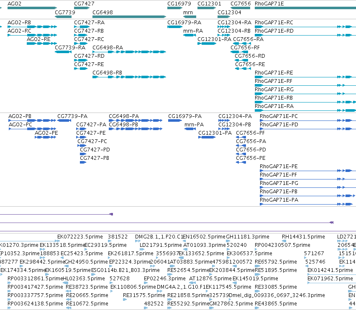Viewport: 356px width, 310px height.
Task: Open EST RH14431.5prime
Action: 303,237
